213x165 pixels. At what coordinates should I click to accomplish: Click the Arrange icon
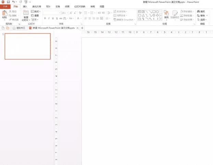point(166,13)
